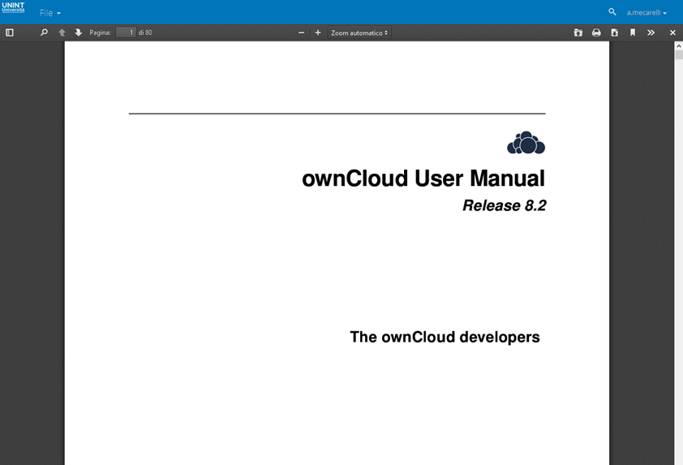683x465 pixels.
Task: Print the document with printer icon
Action: point(596,32)
